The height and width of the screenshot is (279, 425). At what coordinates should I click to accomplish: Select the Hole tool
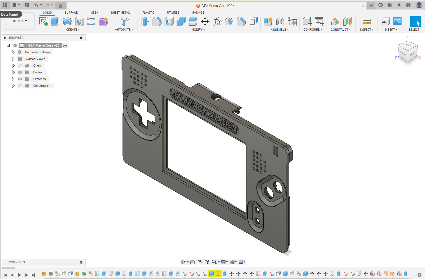[x=80, y=21]
